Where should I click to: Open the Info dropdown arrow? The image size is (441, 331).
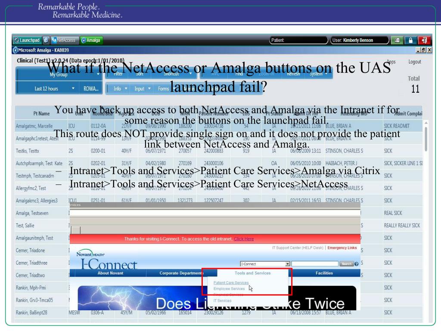[126, 88]
